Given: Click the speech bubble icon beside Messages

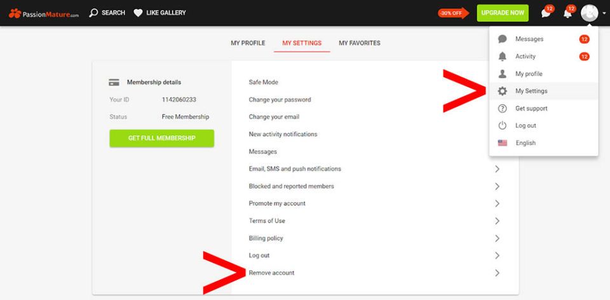Looking at the screenshot, I should pyautogui.click(x=503, y=39).
